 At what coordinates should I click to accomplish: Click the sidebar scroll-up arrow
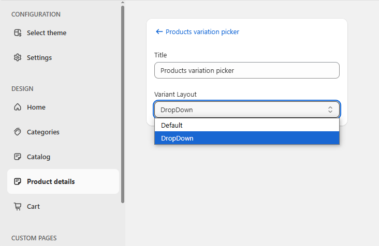(123, 3)
